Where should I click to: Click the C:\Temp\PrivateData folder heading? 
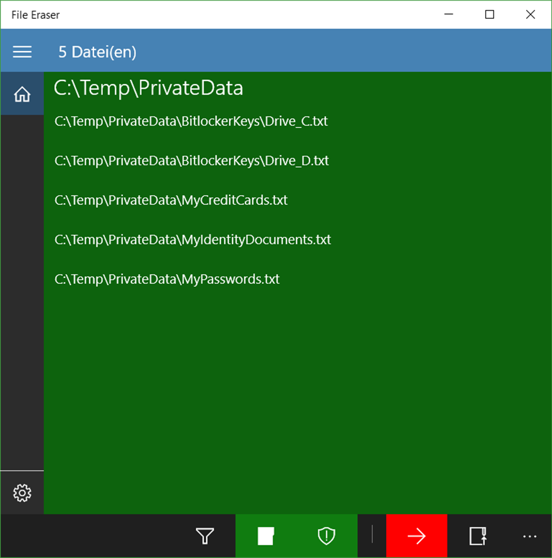pyautogui.click(x=149, y=88)
